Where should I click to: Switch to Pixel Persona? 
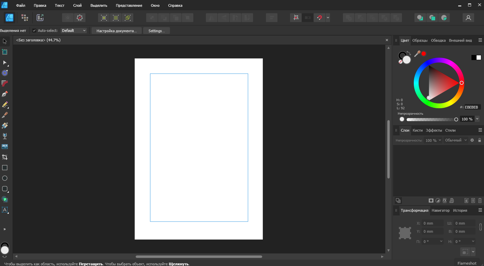tap(24, 18)
